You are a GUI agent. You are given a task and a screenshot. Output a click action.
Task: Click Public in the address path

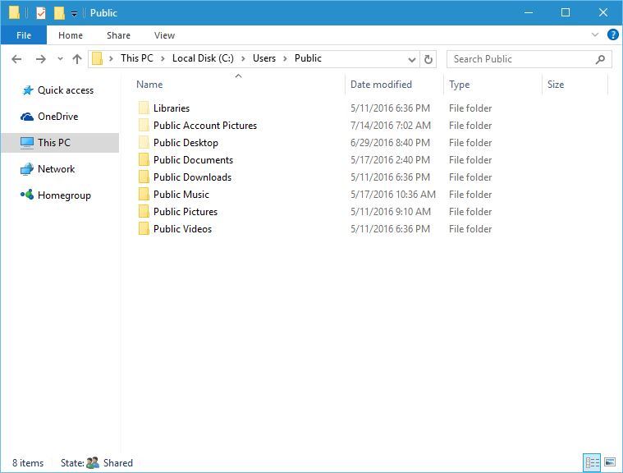tap(308, 58)
